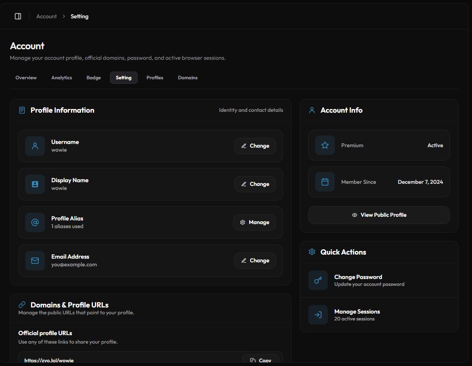Select the Setting tab
This screenshot has height=366, width=472.
point(124,78)
